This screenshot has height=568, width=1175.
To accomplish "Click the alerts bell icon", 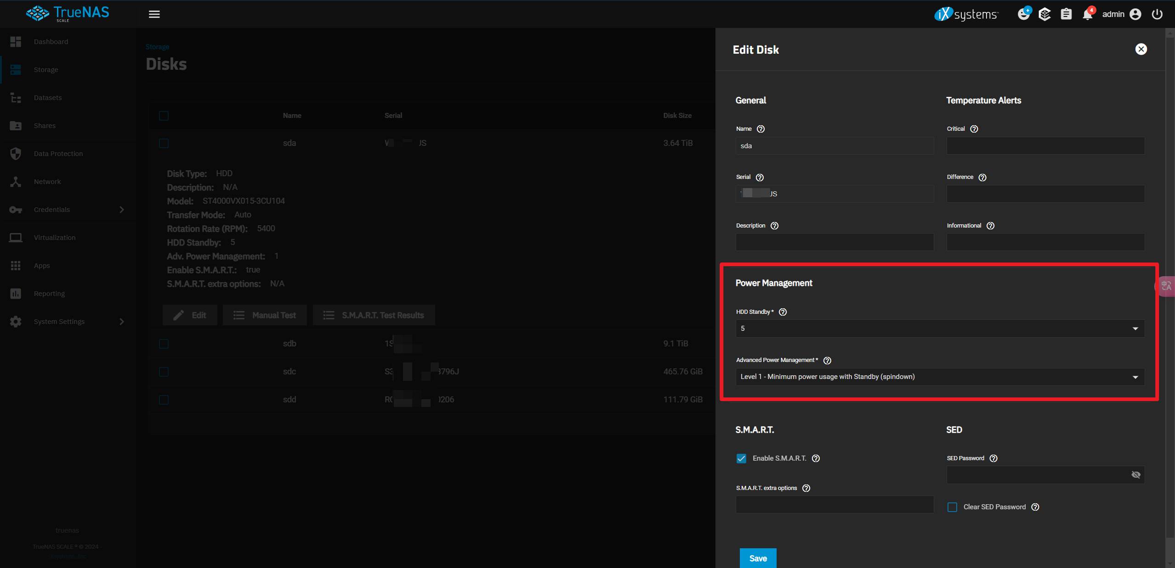I will point(1087,14).
